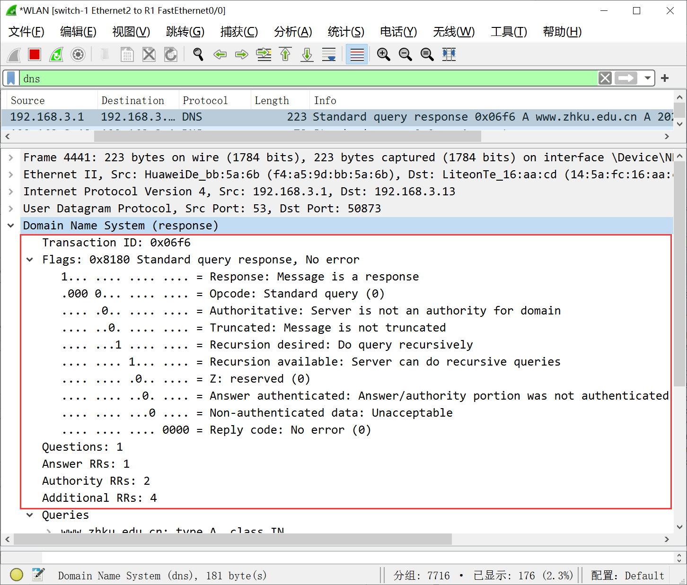The width and height of the screenshot is (687, 585).
Task: Find a packet with magnifier icon
Action: 198,55
